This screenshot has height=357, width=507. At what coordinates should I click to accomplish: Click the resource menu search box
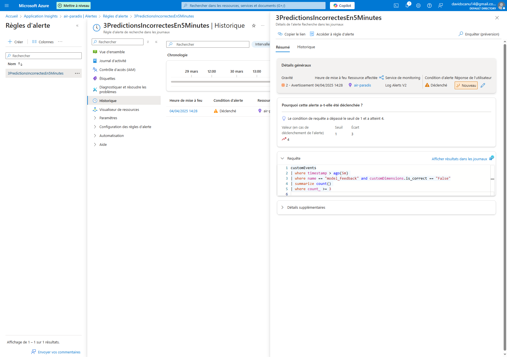117,42
